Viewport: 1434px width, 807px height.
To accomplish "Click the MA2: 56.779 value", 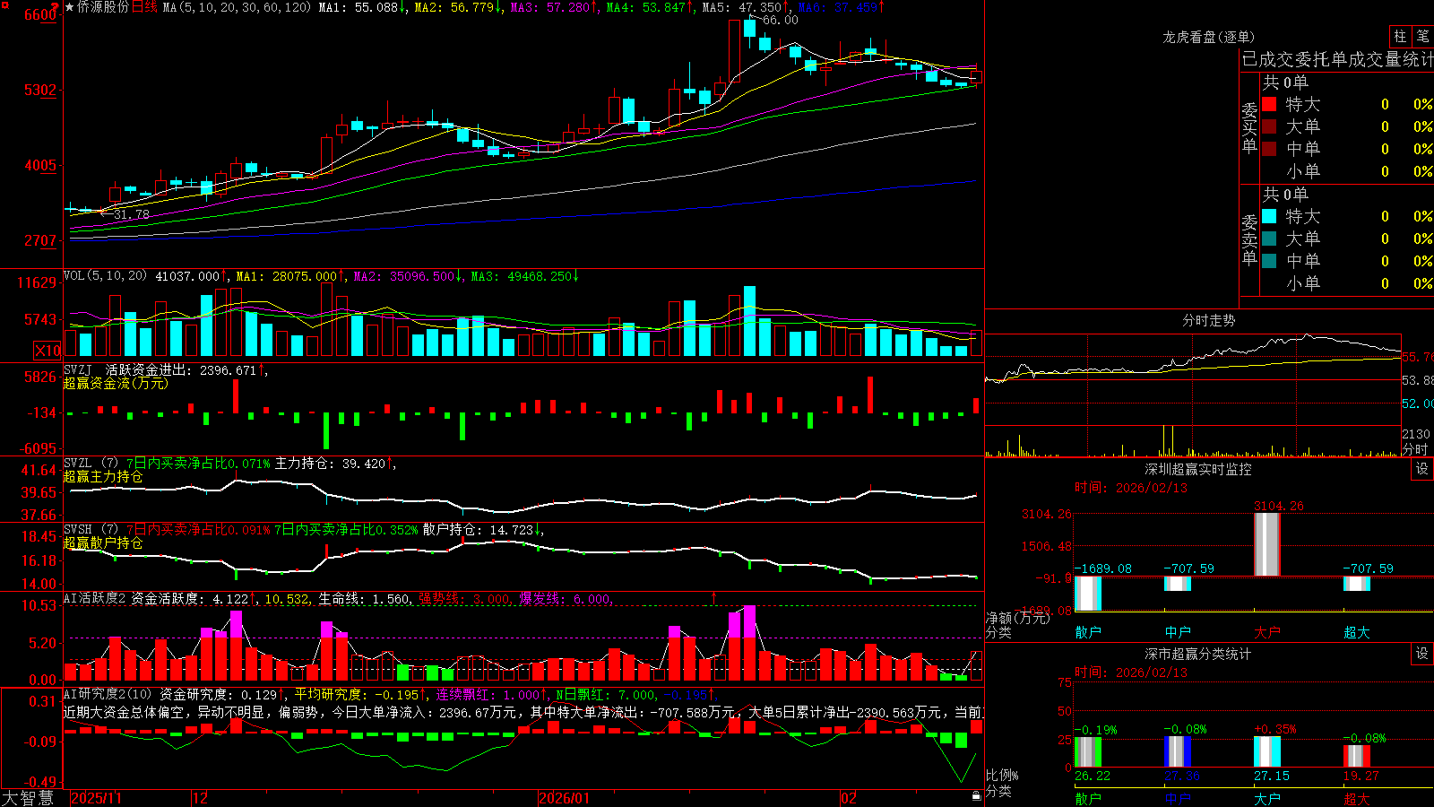I will [x=458, y=7].
